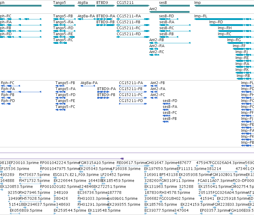Click the ESG017c.E21_F09.3prime label
This screenshot has width=254, height=215.
[x=76, y=175]
